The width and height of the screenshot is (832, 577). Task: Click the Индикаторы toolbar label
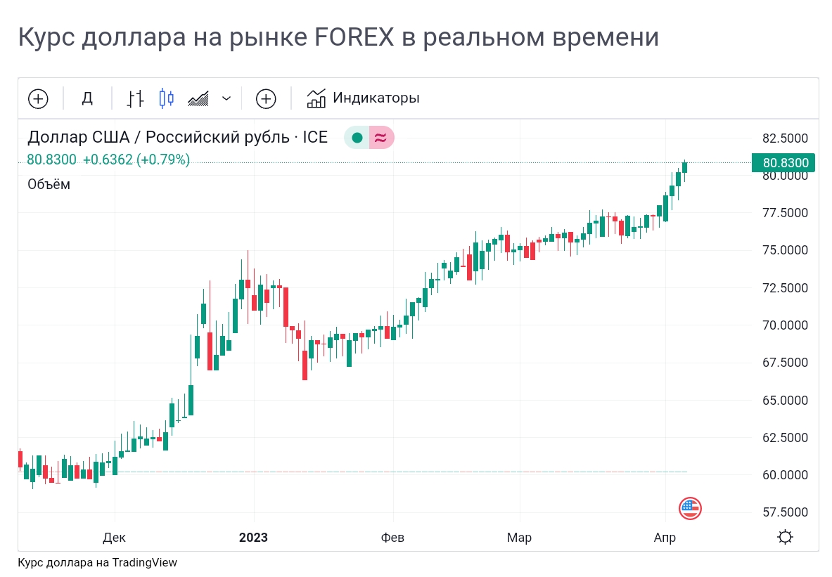tap(376, 98)
